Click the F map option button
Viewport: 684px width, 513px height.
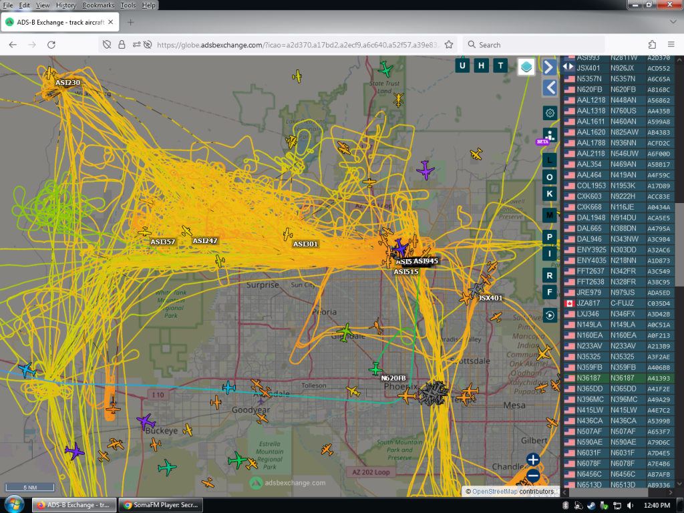click(550, 292)
